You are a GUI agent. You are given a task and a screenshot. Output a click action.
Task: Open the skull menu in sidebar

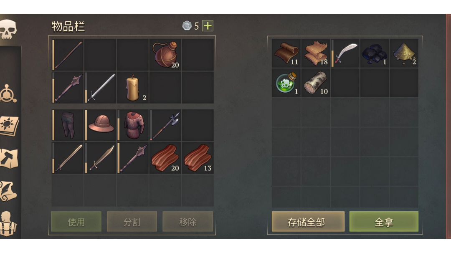click(x=8, y=29)
